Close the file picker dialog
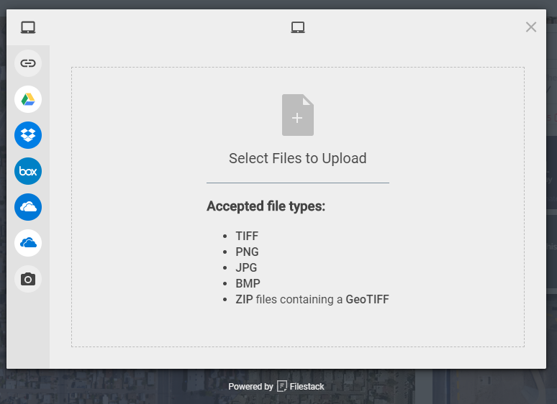The image size is (557, 404). [x=531, y=27]
